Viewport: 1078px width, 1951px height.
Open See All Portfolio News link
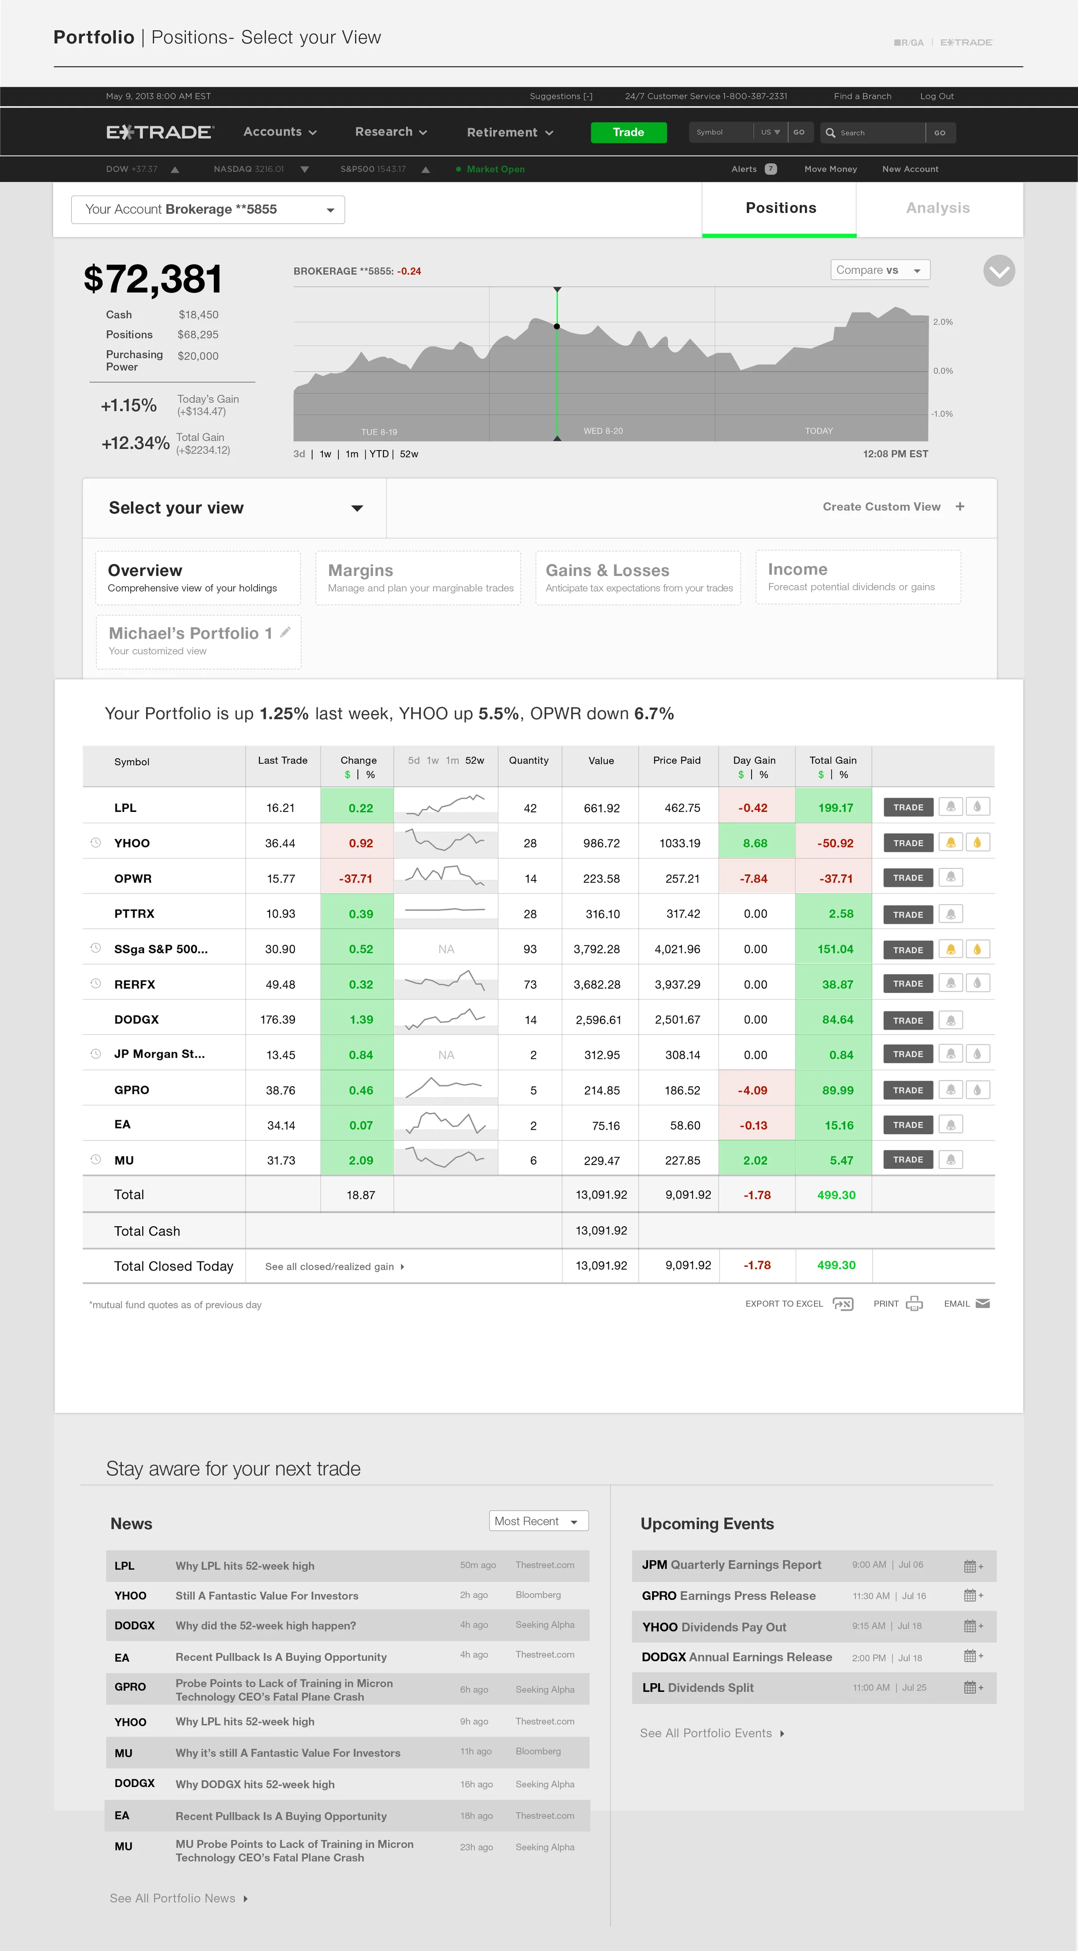click(179, 1898)
